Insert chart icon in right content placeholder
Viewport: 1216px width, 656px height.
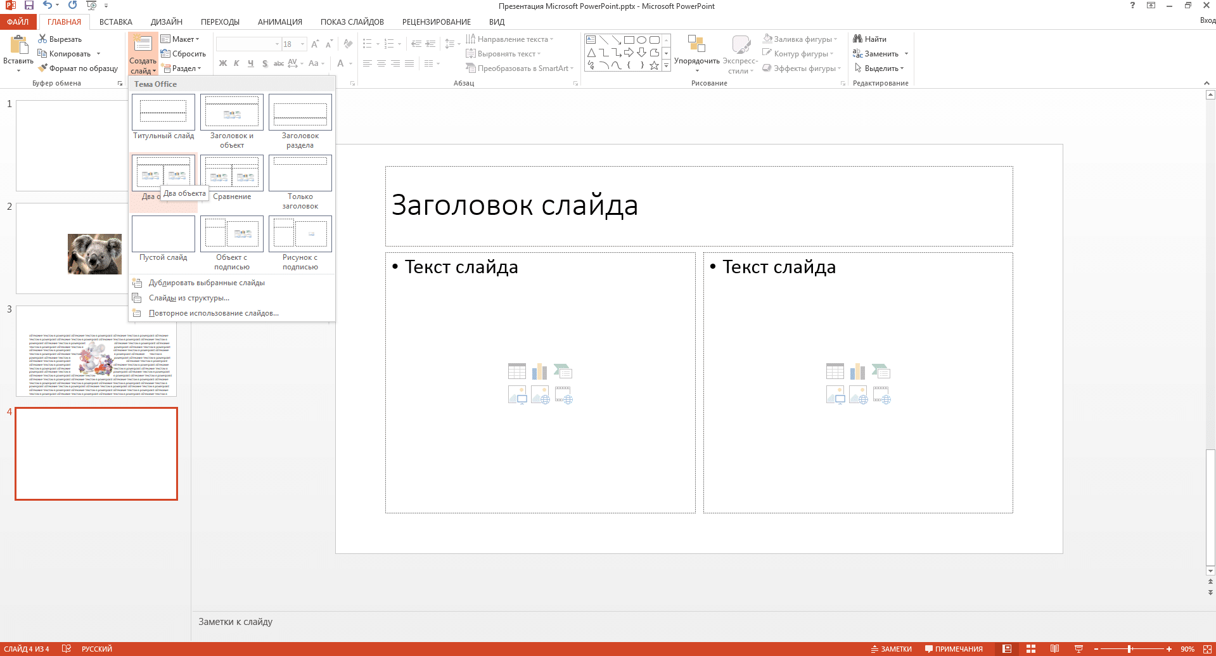click(858, 371)
